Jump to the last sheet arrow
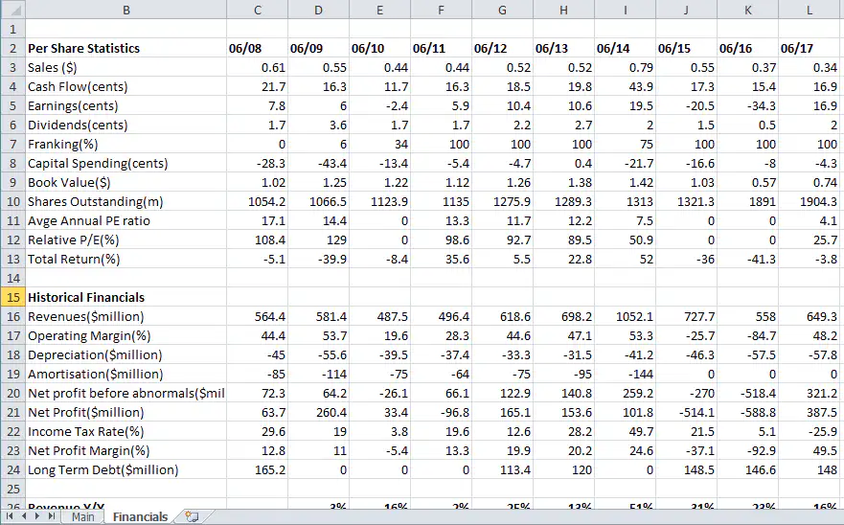This screenshot has height=525, width=844. (x=52, y=516)
